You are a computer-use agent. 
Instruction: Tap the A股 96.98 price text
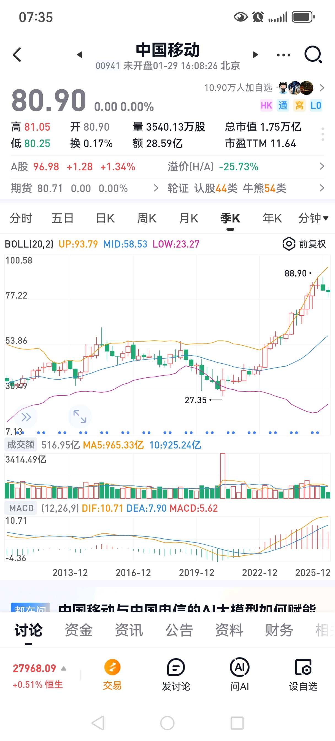46,166
